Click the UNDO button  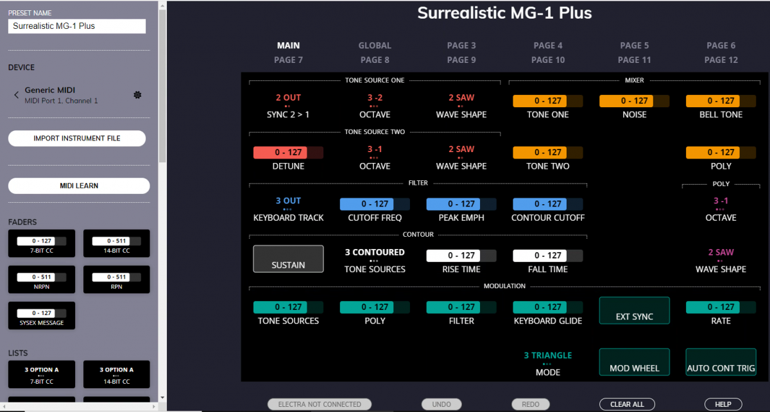tap(441, 404)
